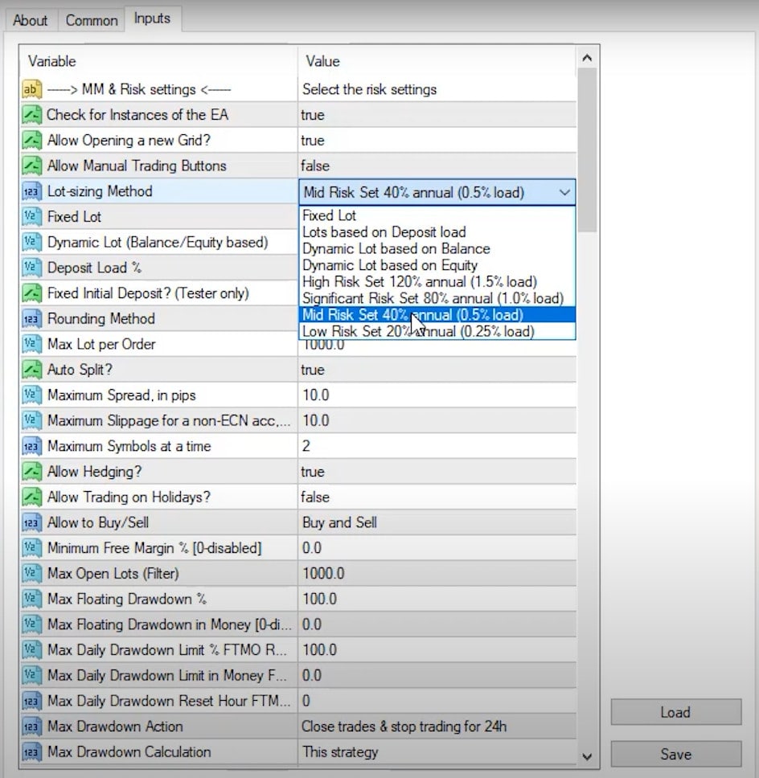Screen dimensions: 759x778
Task: Choose High Risk Set 120% annual option
Action: [419, 281]
